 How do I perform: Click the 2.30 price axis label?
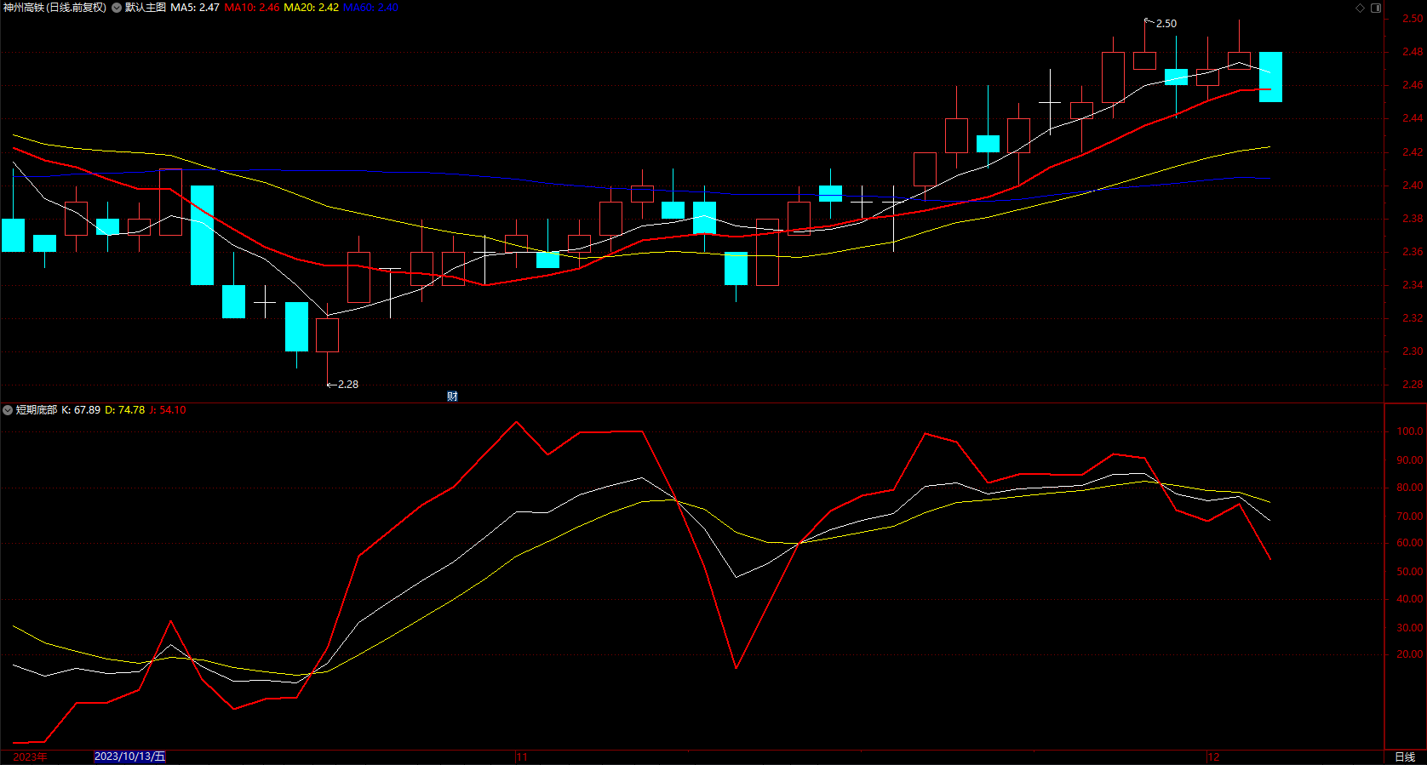(x=1413, y=351)
